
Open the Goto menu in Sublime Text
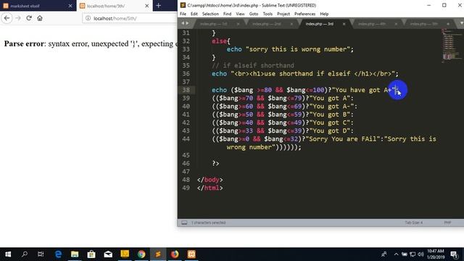pyautogui.click(x=254, y=14)
